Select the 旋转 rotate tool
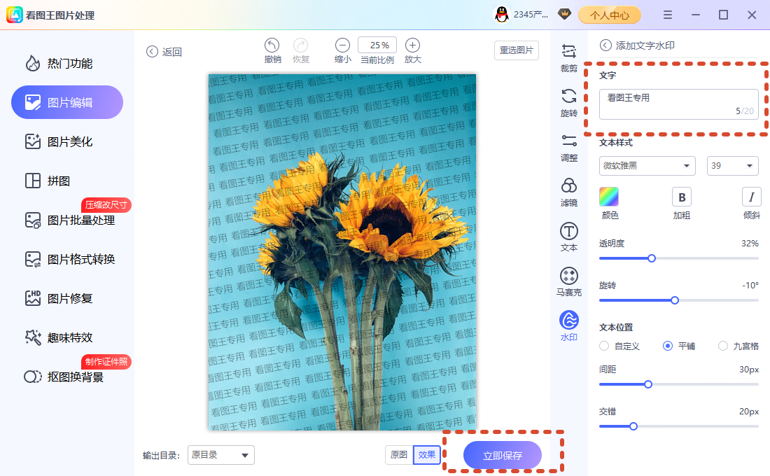This screenshot has height=476, width=770. [568, 102]
